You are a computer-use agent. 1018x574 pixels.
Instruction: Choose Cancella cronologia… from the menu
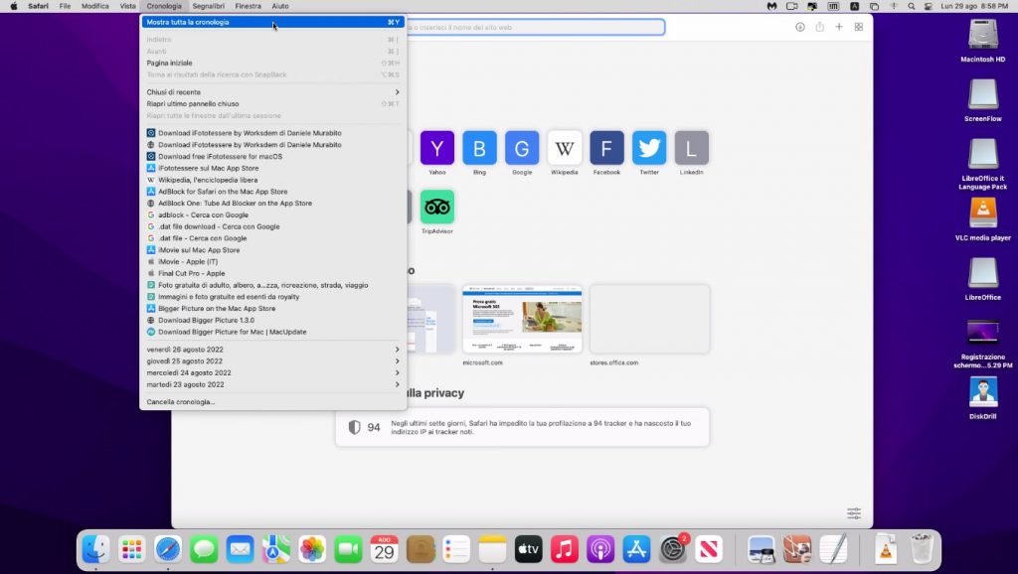(x=181, y=402)
